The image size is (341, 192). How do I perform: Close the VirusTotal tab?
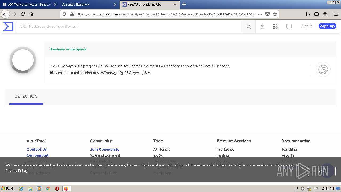pyautogui.click(x=175, y=5)
